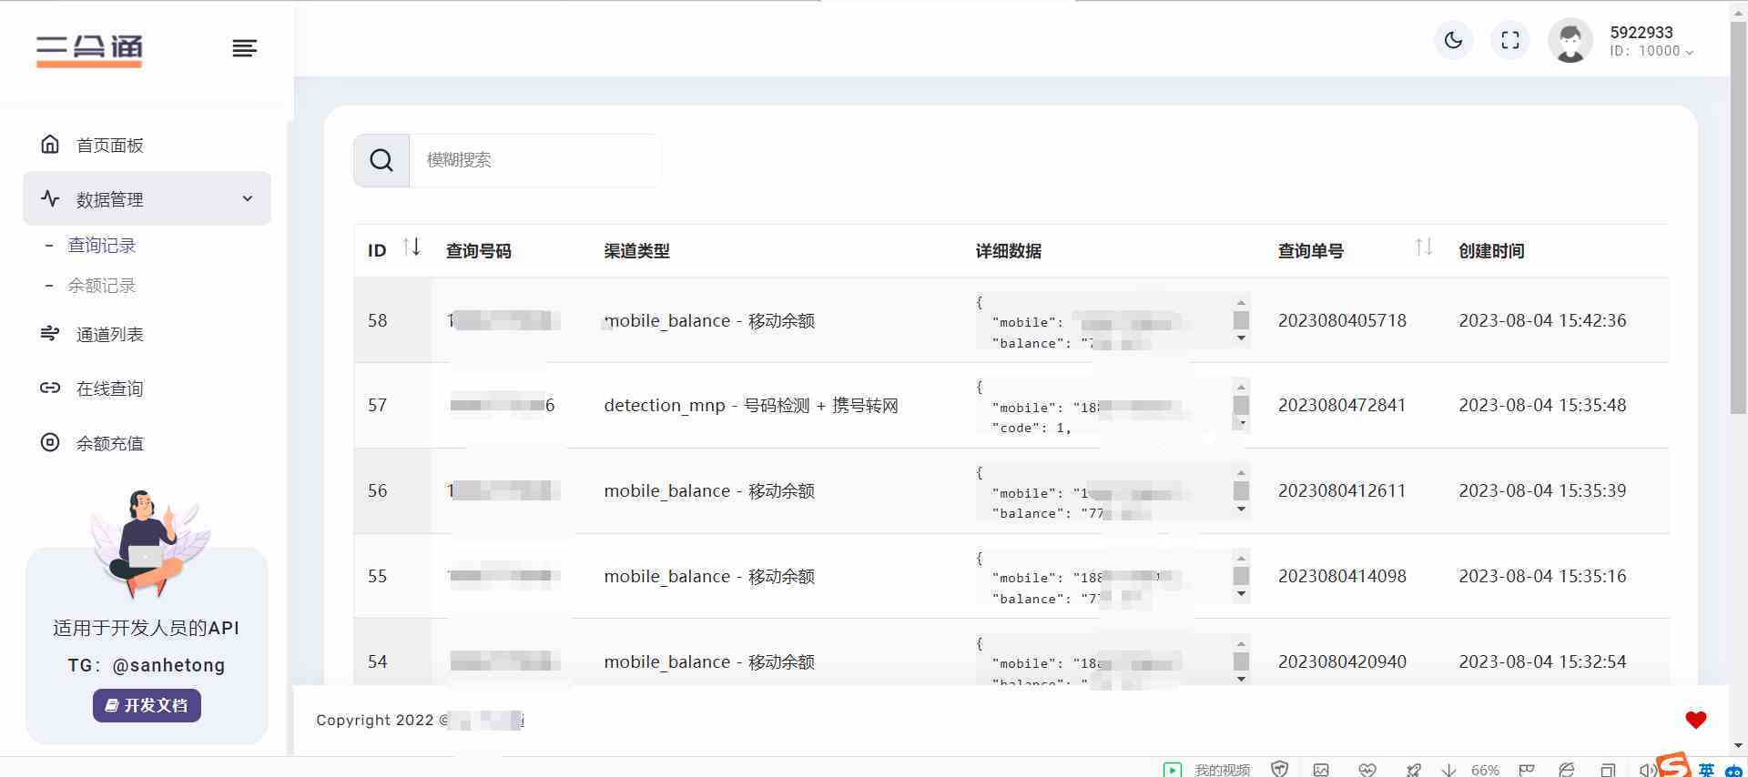
Task: Click the flag icon in status bar
Action: (1527, 770)
